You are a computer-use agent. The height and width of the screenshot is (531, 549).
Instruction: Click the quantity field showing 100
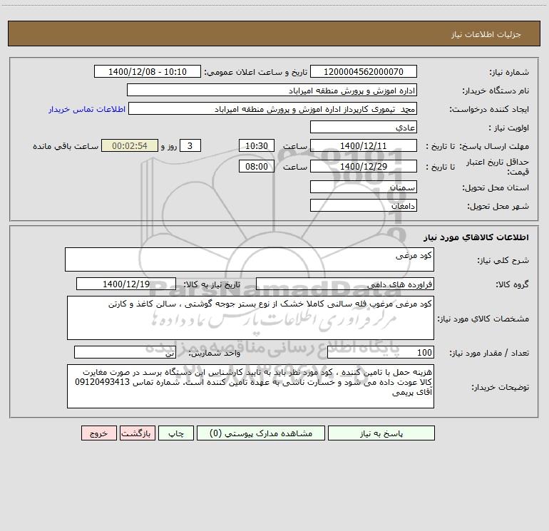381,352
